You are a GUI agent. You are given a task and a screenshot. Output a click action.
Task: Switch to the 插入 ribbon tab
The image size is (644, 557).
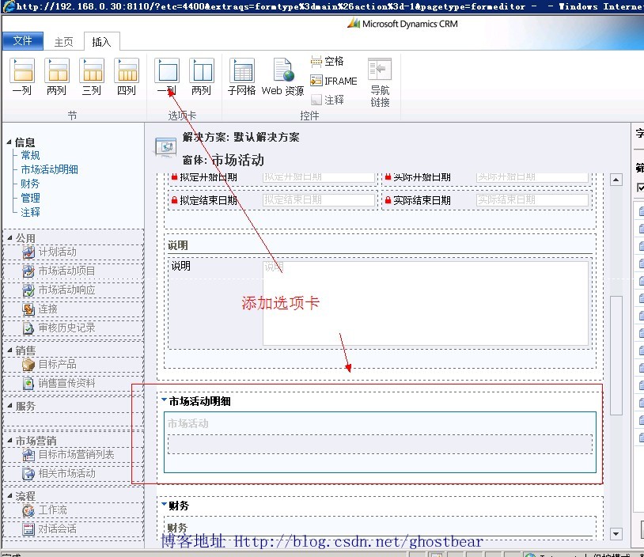coord(101,41)
